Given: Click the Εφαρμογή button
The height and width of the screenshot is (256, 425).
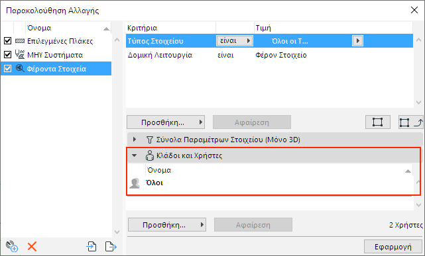Looking at the screenshot, I should [393, 246].
